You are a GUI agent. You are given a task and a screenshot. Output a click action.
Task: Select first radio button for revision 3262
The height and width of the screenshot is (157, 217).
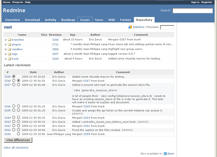point(14,125)
